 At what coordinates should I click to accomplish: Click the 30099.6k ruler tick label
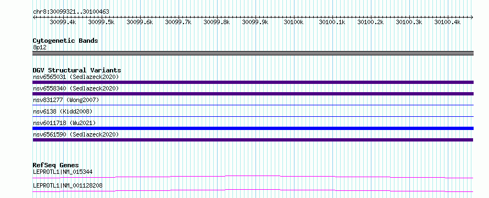pos(140,22)
